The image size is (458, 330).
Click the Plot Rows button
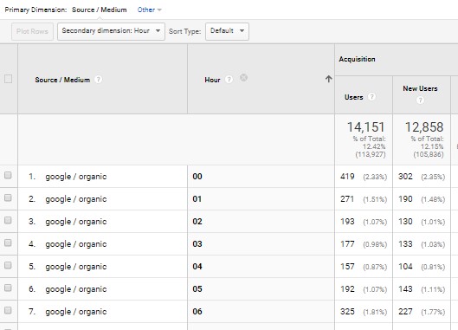pyautogui.click(x=32, y=31)
